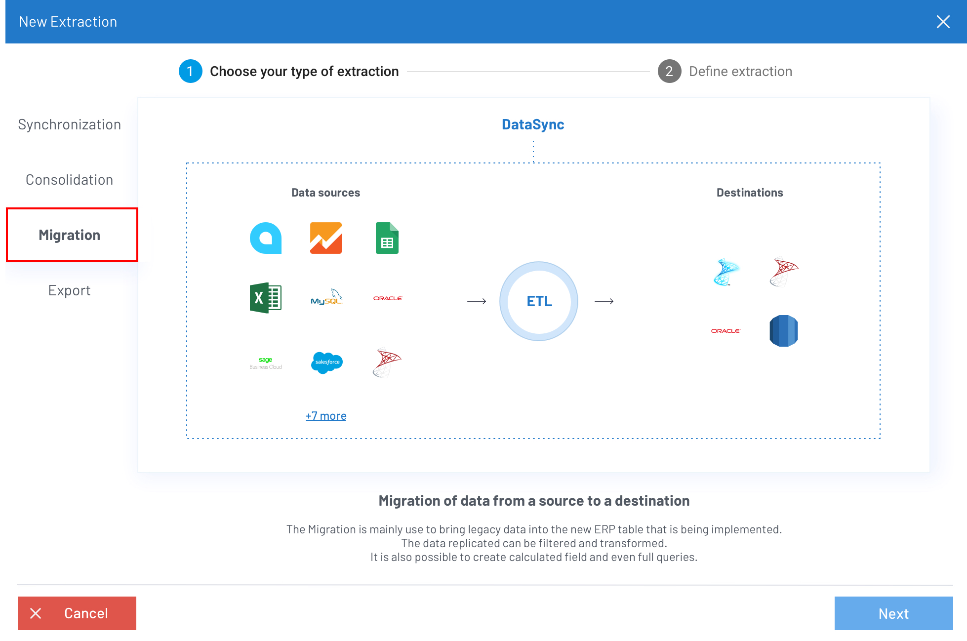Click the ETL circle in the diagram

point(539,301)
